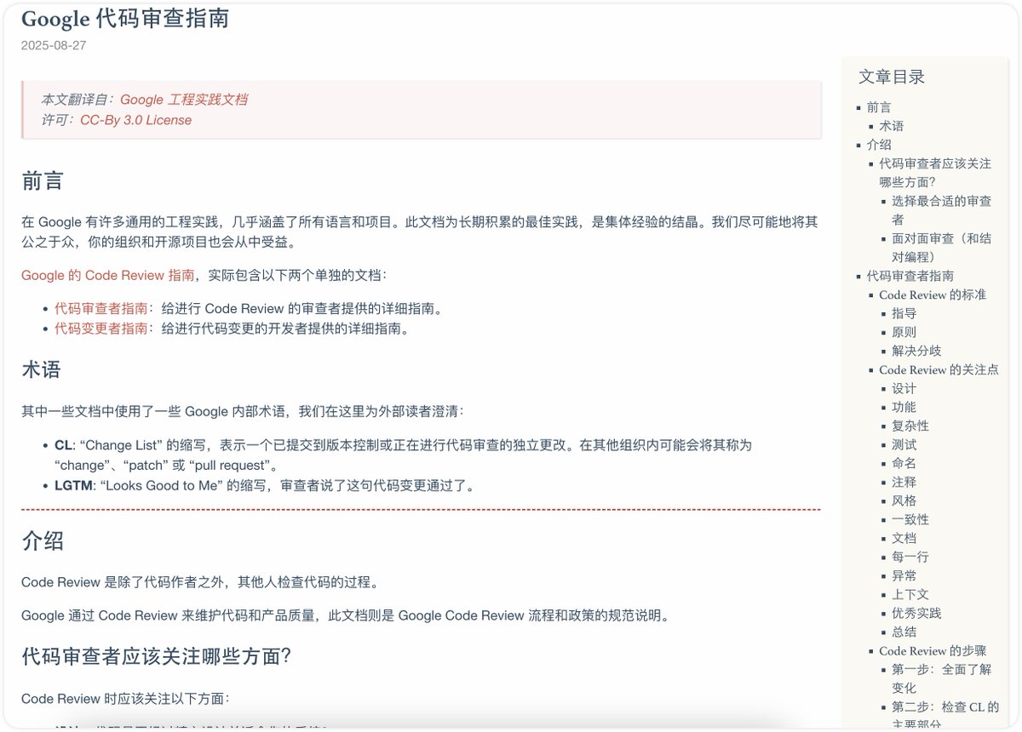Screen dimensions: 1022x732
Task: Select 指导 in the sidebar contents
Action: 904,313
